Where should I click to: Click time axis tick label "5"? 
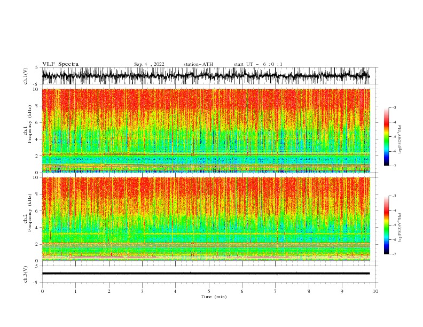[x=209, y=291]
